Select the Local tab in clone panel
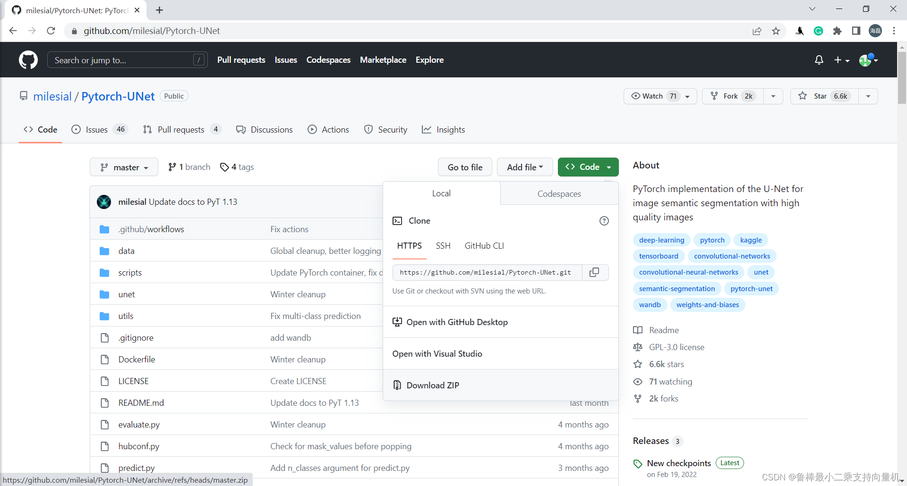Image resolution: width=907 pixels, height=486 pixels. [x=441, y=193]
